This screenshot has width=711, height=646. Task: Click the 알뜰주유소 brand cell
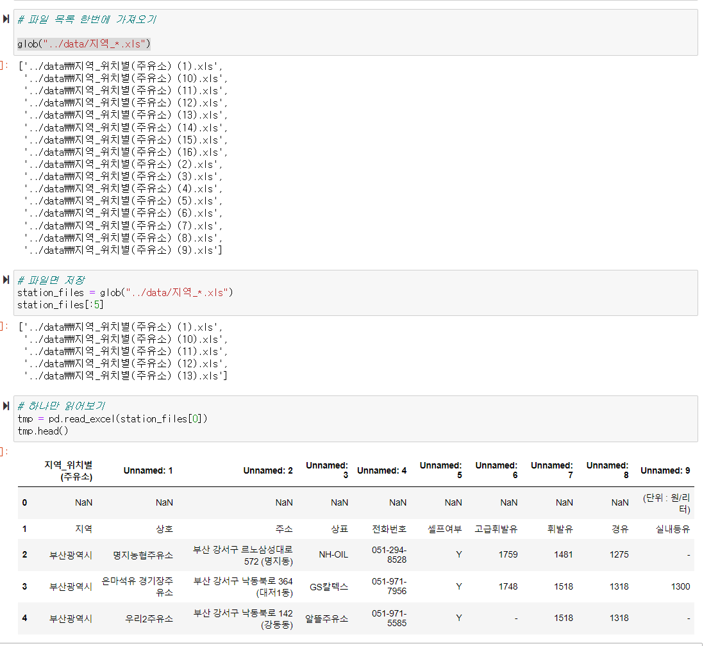pyautogui.click(x=326, y=618)
